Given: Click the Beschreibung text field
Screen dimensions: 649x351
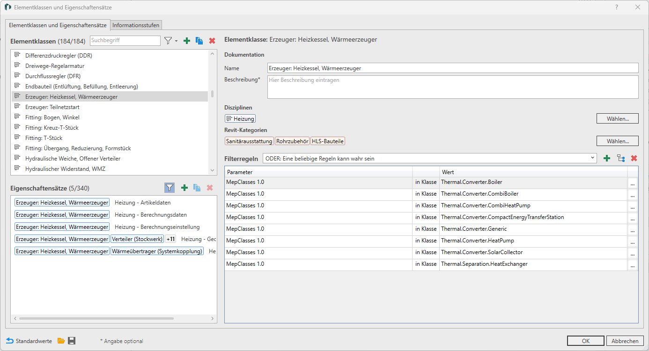Looking at the screenshot, I should pyautogui.click(x=452, y=87).
